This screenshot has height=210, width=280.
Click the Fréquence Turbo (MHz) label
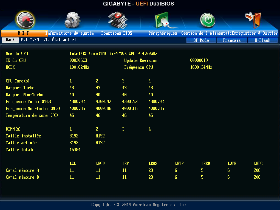(x=29, y=102)
